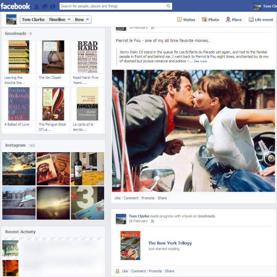Screen dimensions: 277x277
Task: Promote the Pierrot le Fou post
Action: [148, 198]
